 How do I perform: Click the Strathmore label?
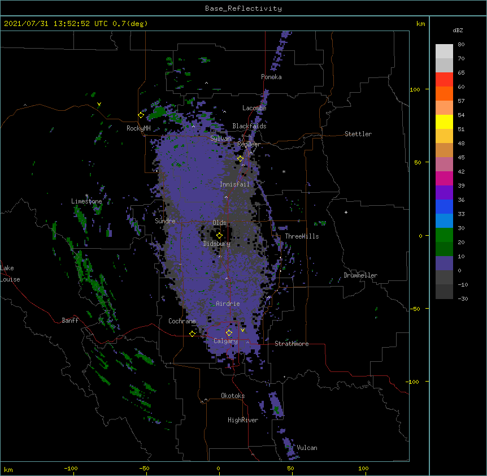(292, 344)
